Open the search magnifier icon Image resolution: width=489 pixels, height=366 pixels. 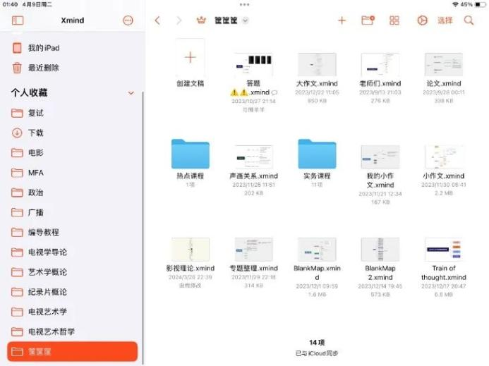(x=469, y=20)
